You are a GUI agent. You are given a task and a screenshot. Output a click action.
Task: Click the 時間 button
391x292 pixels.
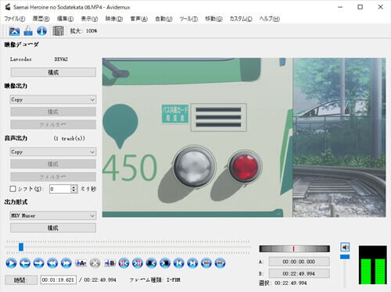coord(21,280)
